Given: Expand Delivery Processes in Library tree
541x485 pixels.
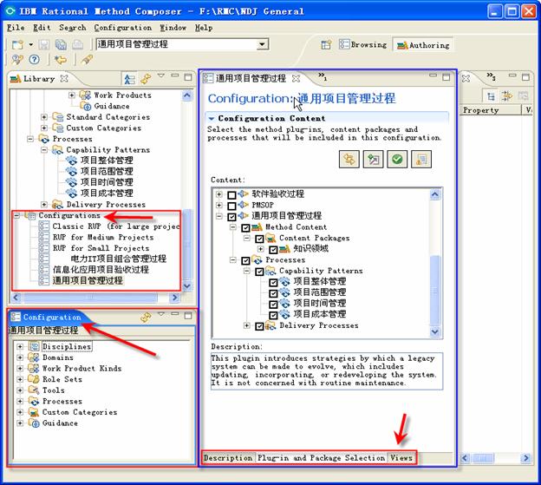Looking at the screenshot, I should point(44,205).
